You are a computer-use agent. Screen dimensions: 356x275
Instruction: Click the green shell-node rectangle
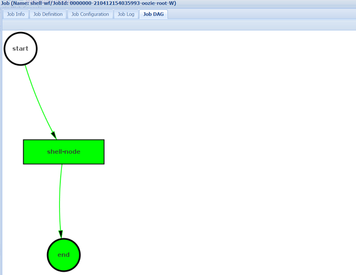(x=64, y=152)
